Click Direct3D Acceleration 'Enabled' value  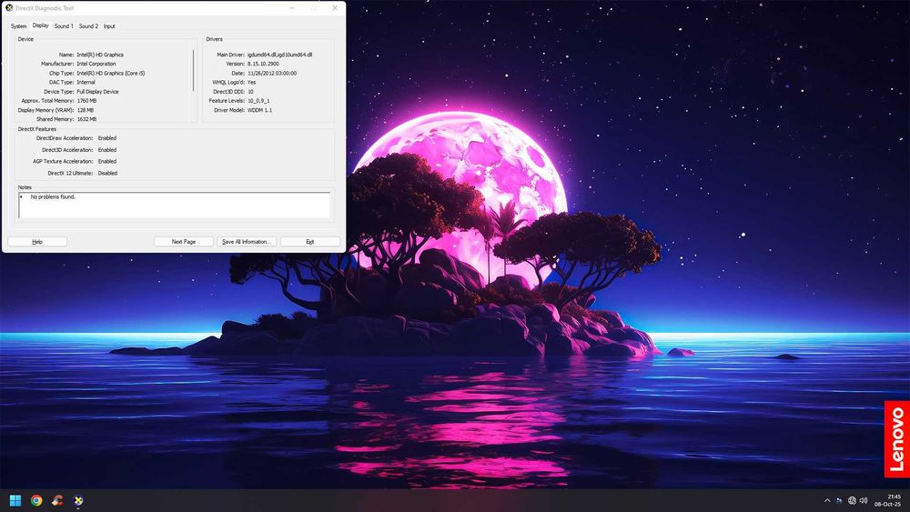click(106, 150)
